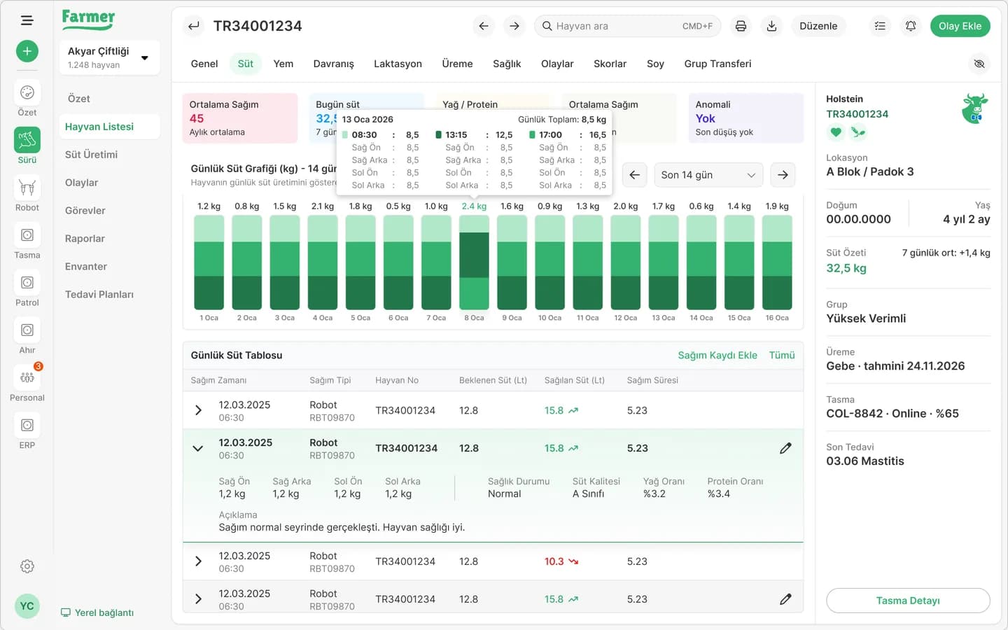The height and width of the screenshot is (630, 1008).
Task: Edit the expanded milking record with pencil
Action: pos(785,448)
